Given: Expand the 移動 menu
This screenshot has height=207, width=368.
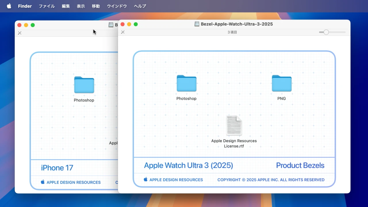Looking at the screenshot, I should [96, 6].
